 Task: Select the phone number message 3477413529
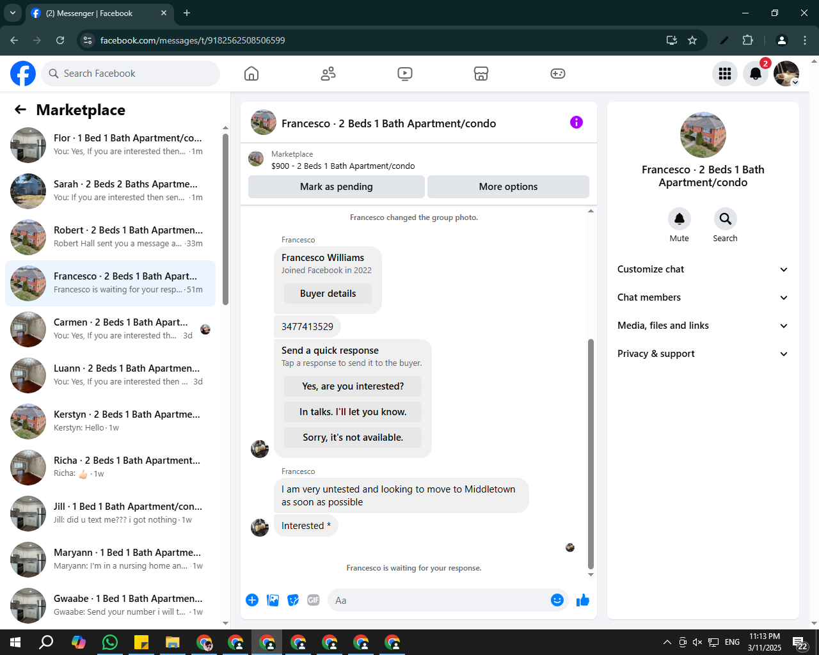pos(307,326)
